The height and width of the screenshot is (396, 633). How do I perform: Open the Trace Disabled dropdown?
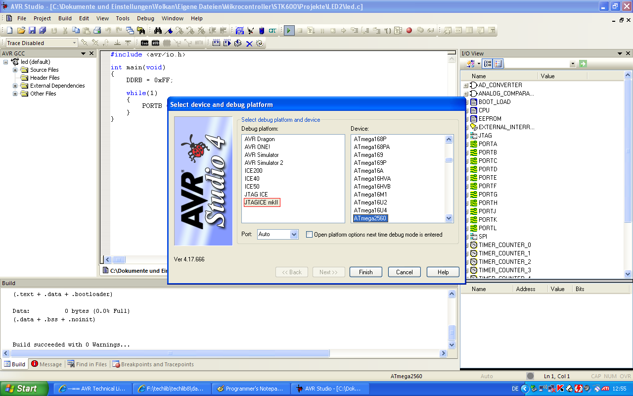point(75,43)
